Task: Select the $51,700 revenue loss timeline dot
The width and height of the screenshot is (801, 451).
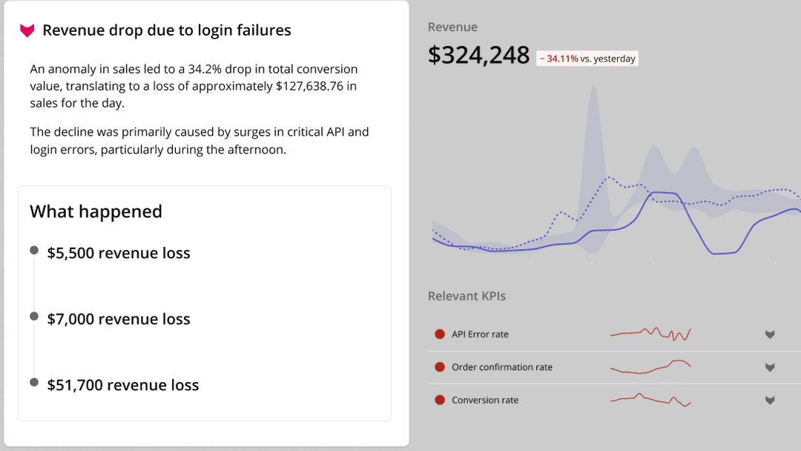Action: [34, 382]
